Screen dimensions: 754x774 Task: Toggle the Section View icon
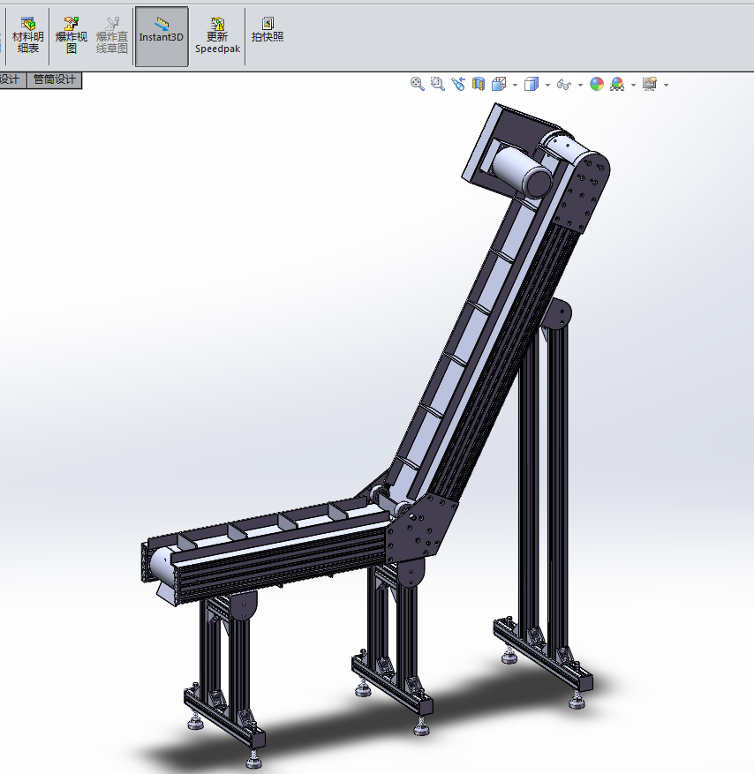point(478,84)
